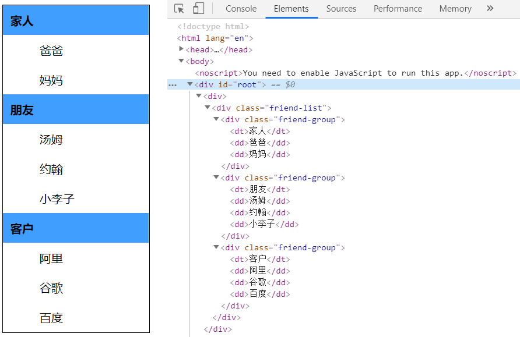Select 约翰 in the friend list
Screen dimensions: 520x337
point(51,169)
